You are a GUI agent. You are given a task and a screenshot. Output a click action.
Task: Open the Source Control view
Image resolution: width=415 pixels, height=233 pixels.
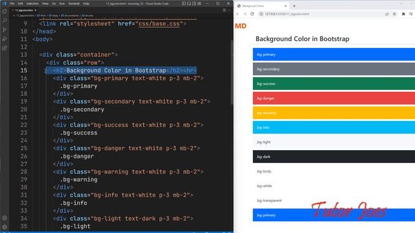(x=5, y=30)
